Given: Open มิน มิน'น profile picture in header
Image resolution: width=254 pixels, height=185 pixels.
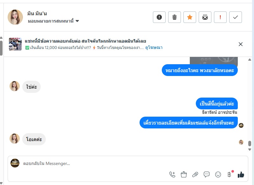Looking at the screenshot, I should [15, 17].
